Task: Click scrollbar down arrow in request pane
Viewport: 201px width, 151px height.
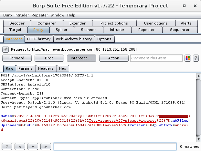Action: coord(198,139)
